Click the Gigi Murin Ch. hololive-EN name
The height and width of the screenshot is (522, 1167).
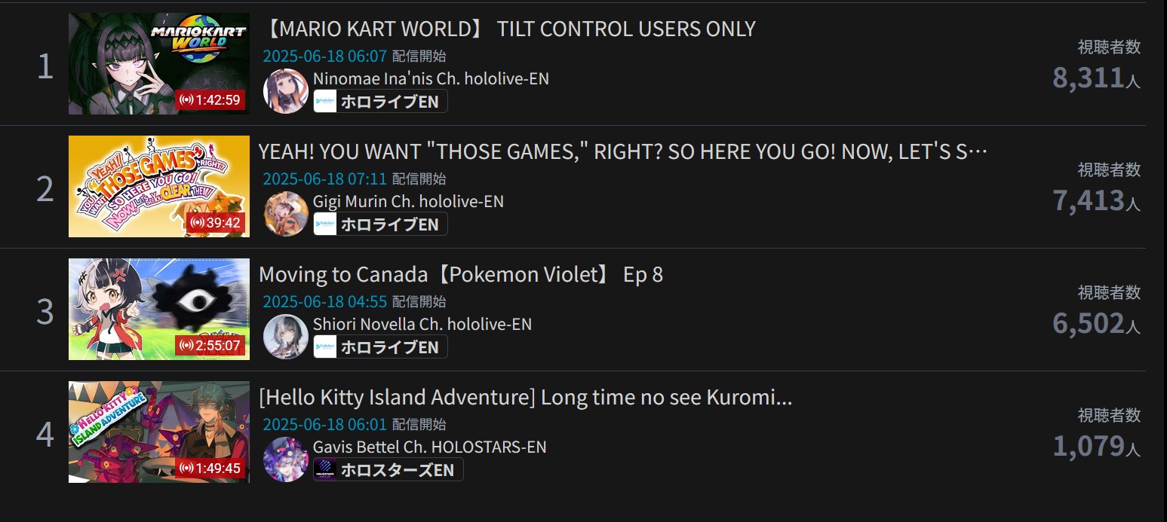click(x=408, y=202)
